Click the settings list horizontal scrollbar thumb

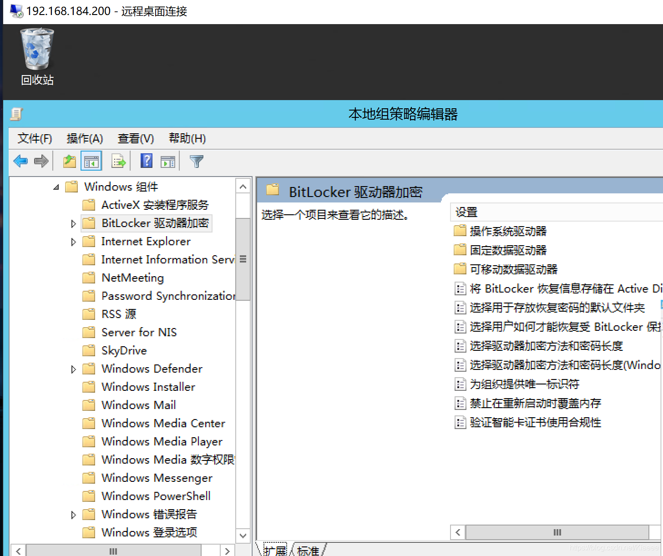557,532
